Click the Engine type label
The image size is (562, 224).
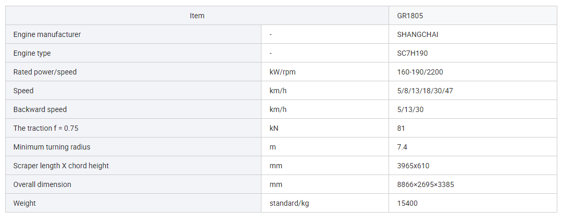32,54
